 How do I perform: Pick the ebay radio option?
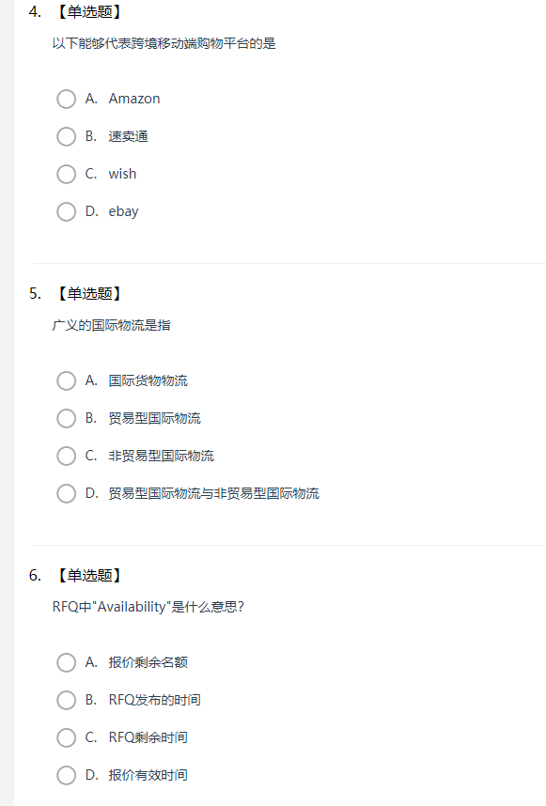pos(67,211)
